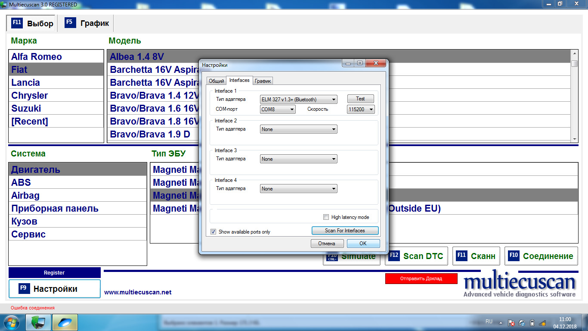This screenshot has height=331, width=588.
Task: Click the battery power tray icon
Action: pyautogui.click(x=532, y=322)
